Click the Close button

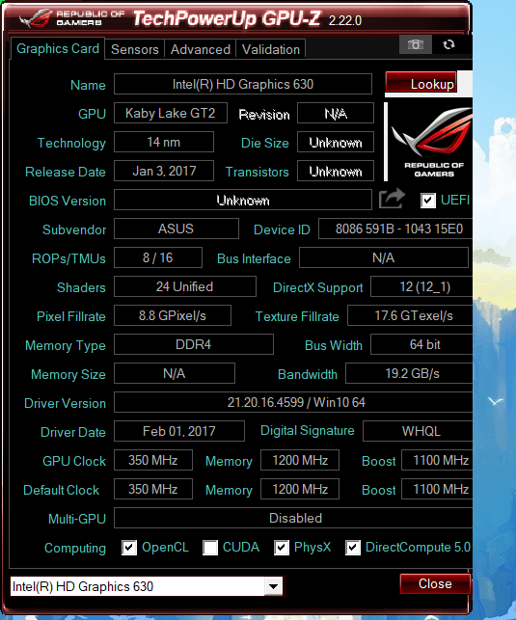[435, 583]
